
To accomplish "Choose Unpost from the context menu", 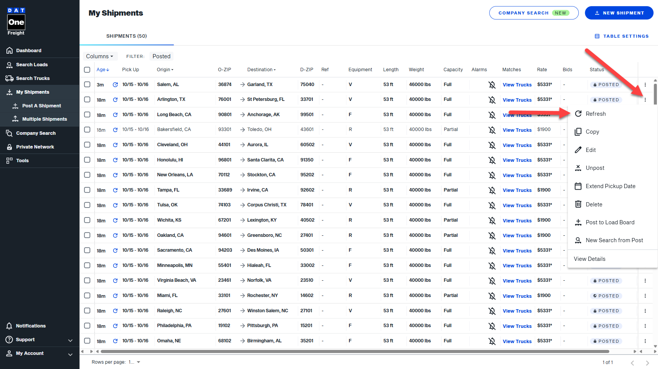I will point(595,168).
